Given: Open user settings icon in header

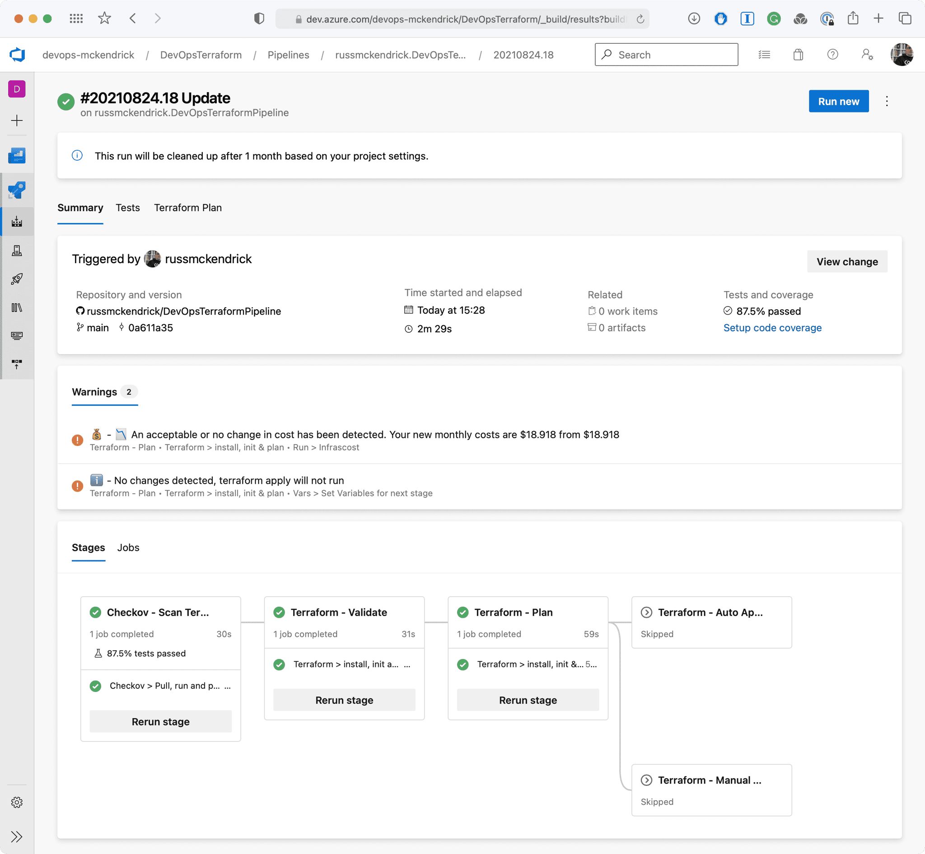Looking at the screenshot, I should (x=867, y=55).
